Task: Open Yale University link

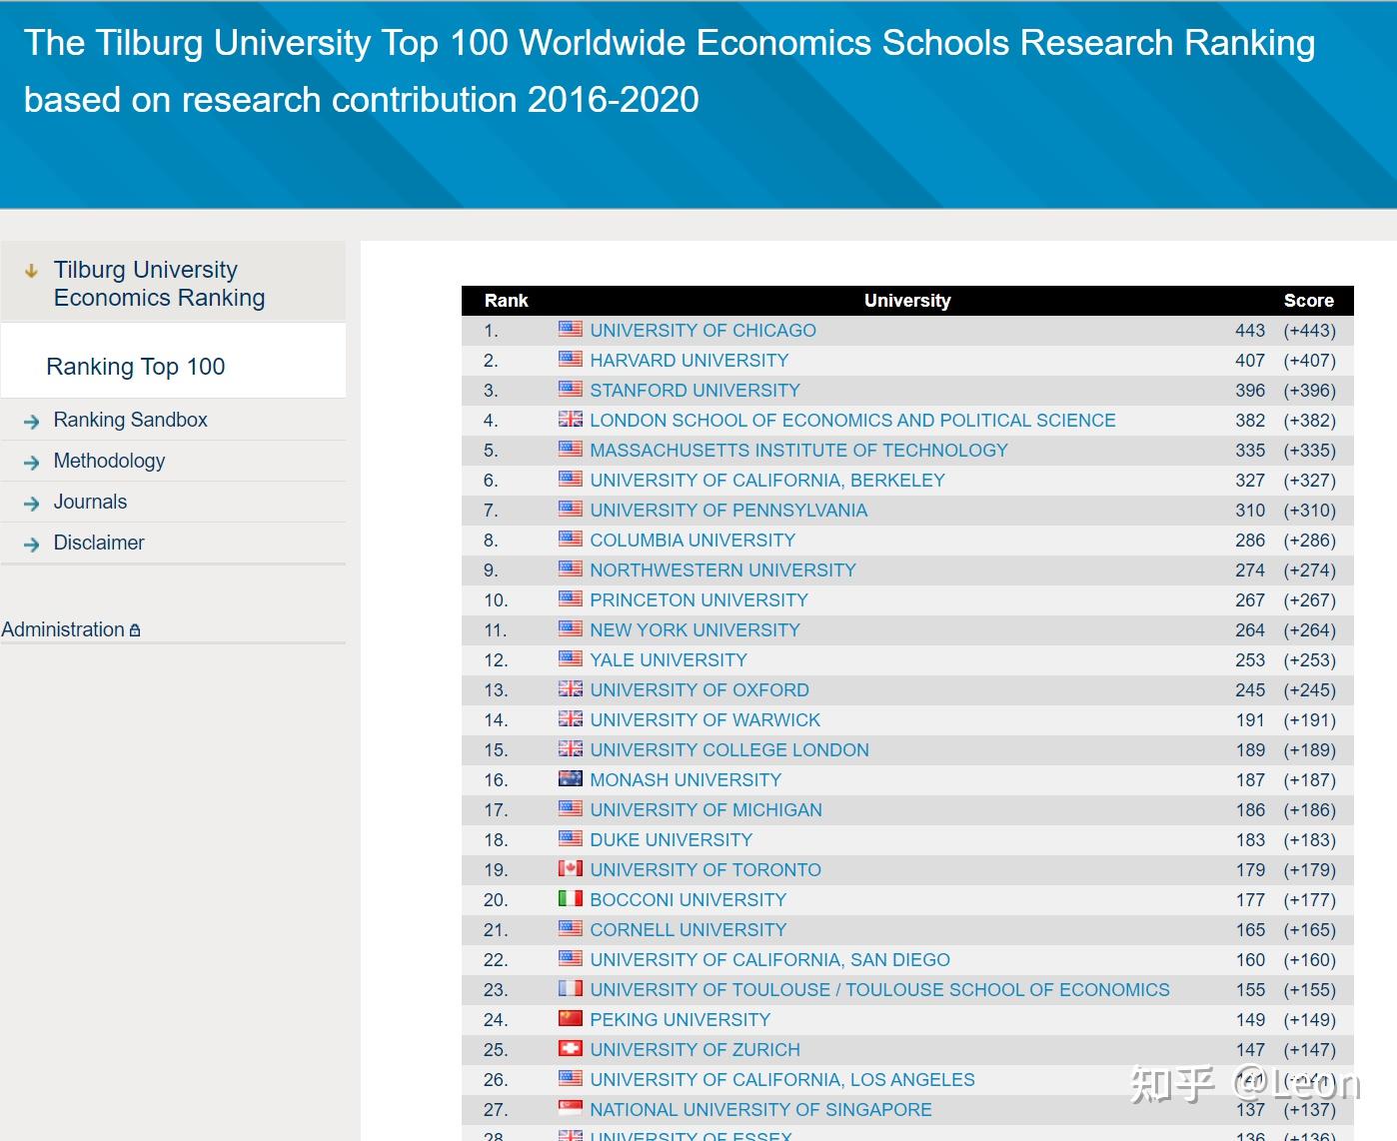Action: point(669,660)
